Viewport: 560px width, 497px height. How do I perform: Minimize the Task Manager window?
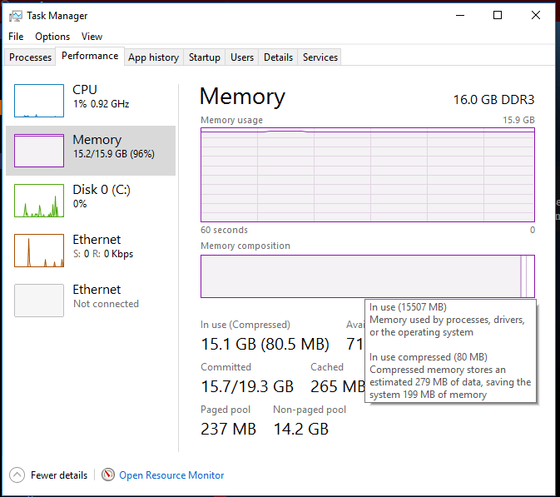(460, 15)
